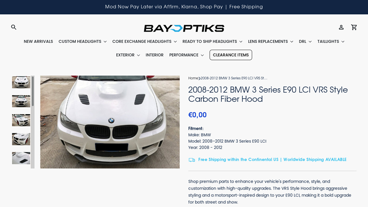Click the BayOptiks logo
This screenshot has width=368, height=207.
pyautogui.click(x=184, y=29)
